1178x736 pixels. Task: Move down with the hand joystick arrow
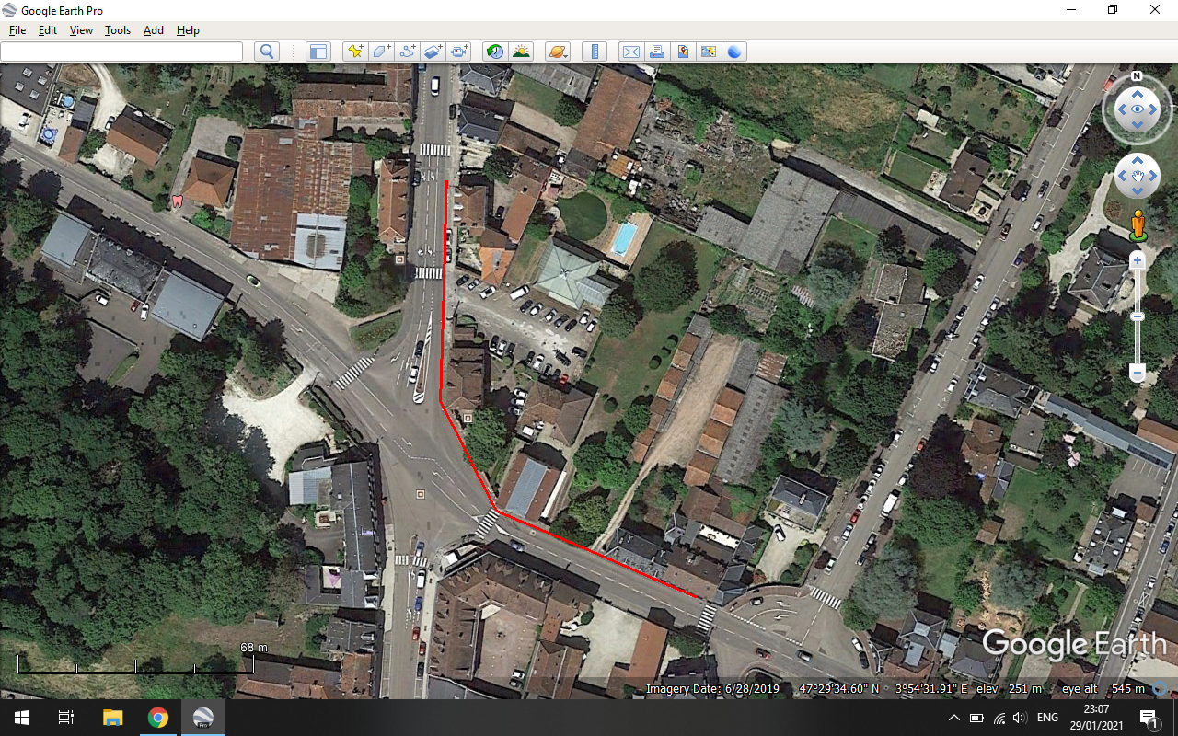tap(1138, 191)
